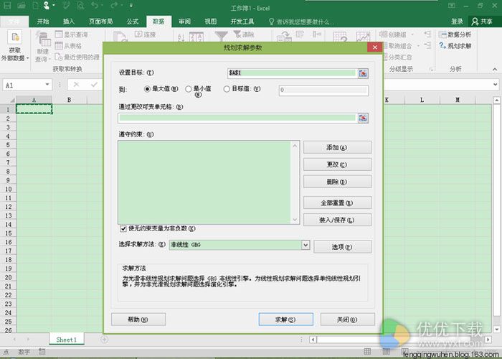Click the 添加 button in solver dialog

337,147
